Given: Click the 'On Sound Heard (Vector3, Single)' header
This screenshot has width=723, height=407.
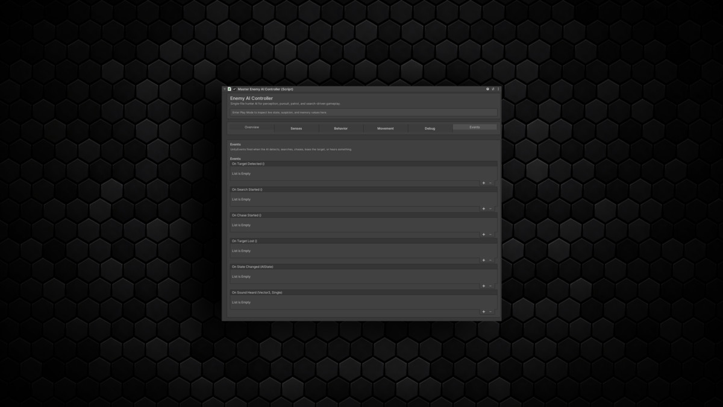Looking at the screenshot, I should [363, 292].
